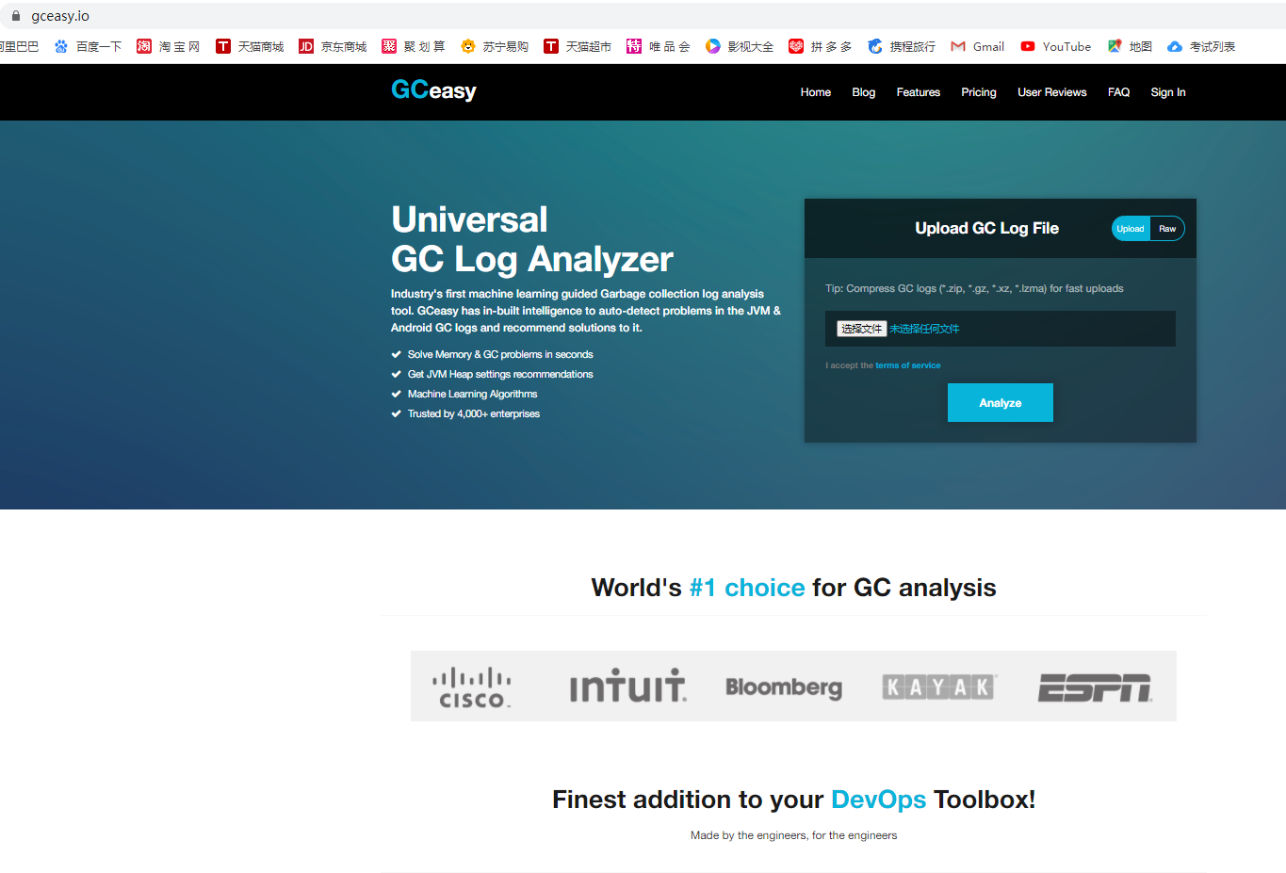The image size is (1286, 873).
Task: Open the Pricing page
Action: pos(979,92)
